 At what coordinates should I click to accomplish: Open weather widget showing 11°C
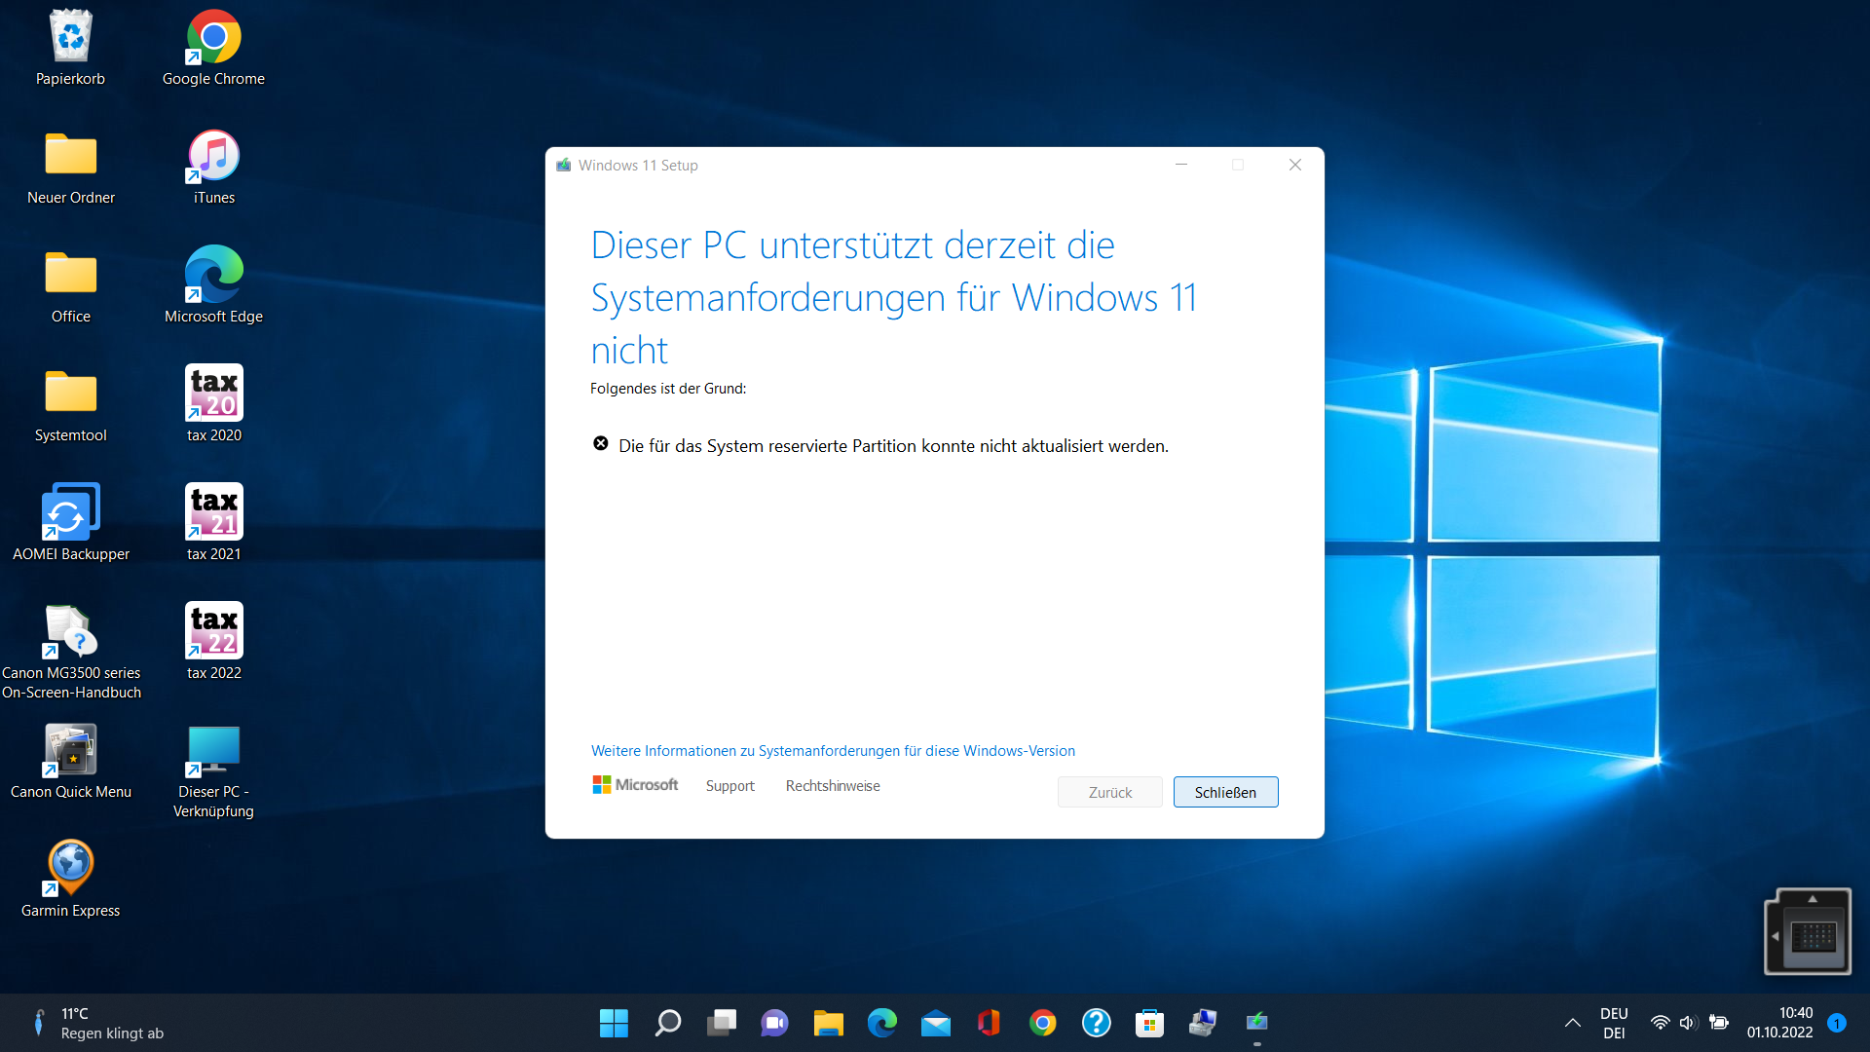point(97,1023)
